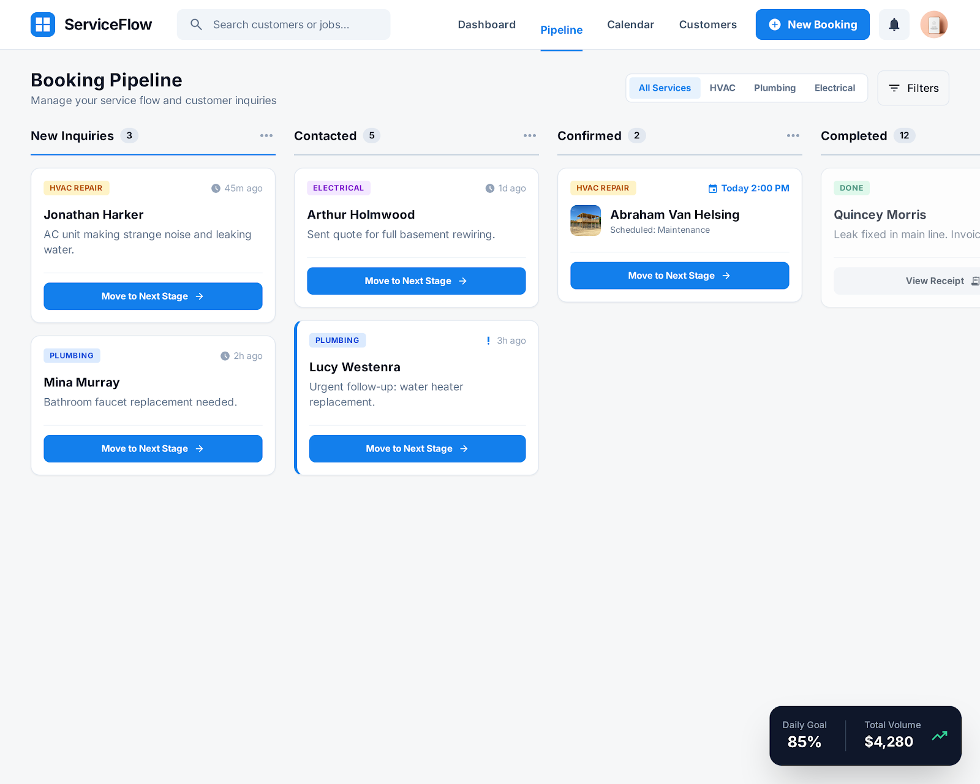Select the All Services filter
The width and height of the screenshot is (980, 784).
(x=664, y=88)
